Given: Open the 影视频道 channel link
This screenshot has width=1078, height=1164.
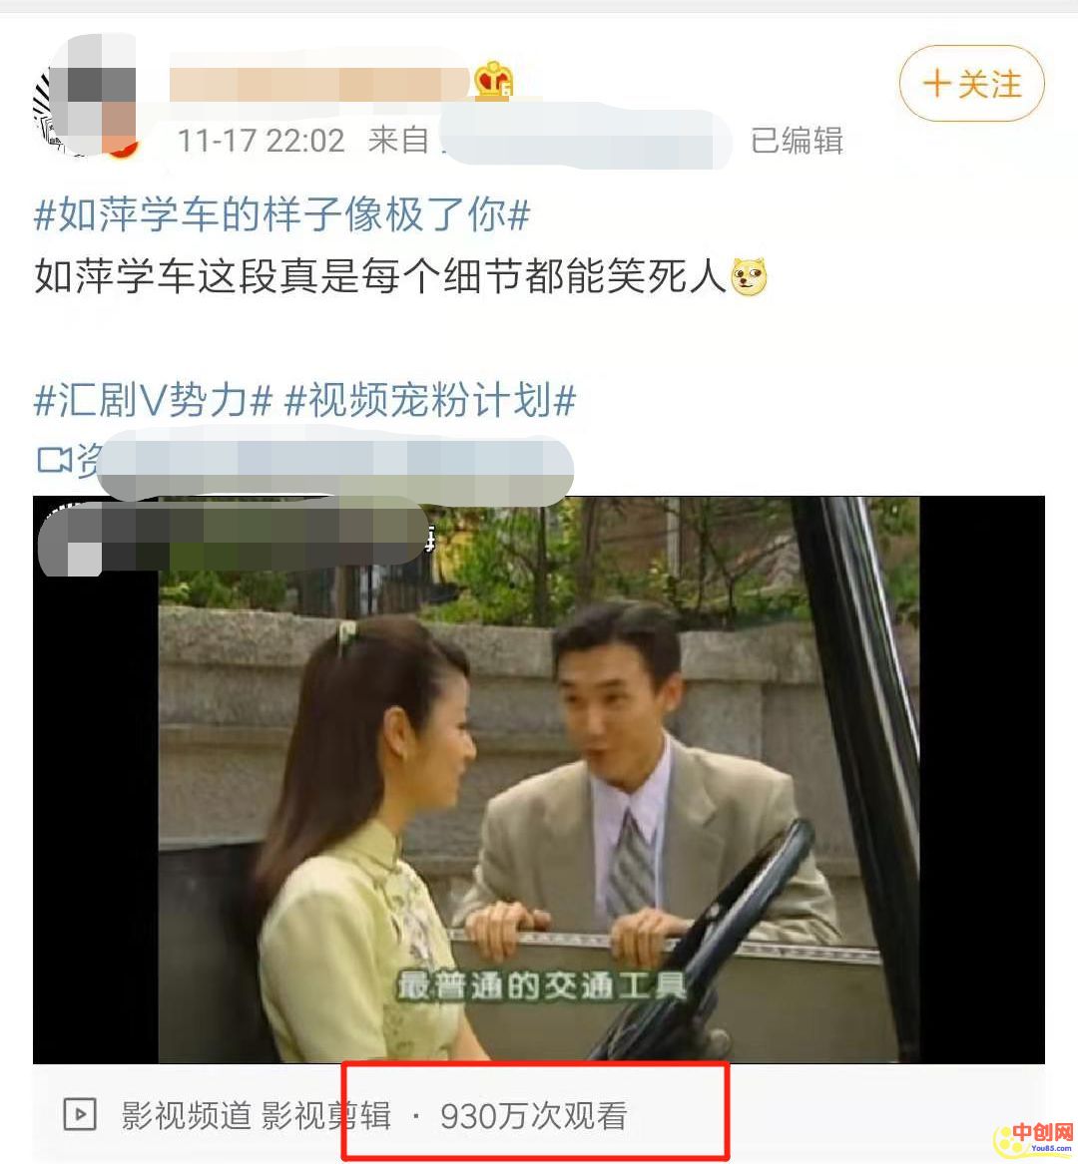Looking at the screenshot, I should coord(187,1115).
